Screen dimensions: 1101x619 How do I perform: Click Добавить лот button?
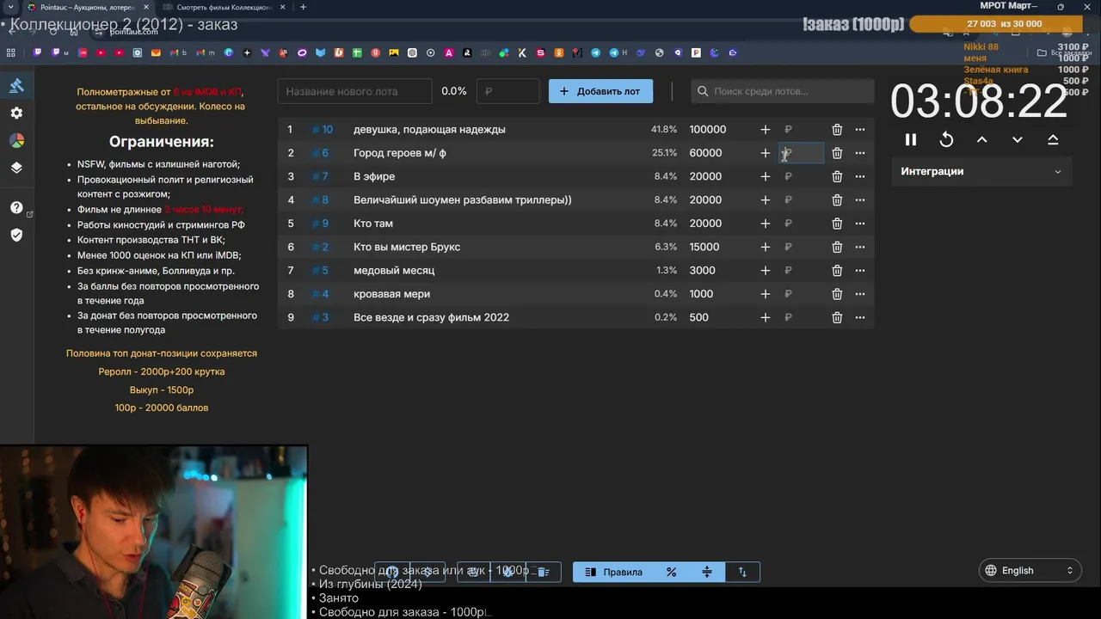pyautogui.click(x=600, y=91)
